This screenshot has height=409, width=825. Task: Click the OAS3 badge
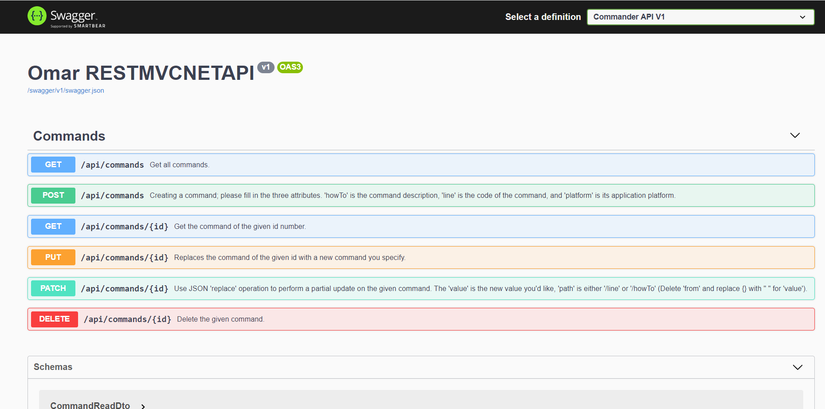(290, 67)
